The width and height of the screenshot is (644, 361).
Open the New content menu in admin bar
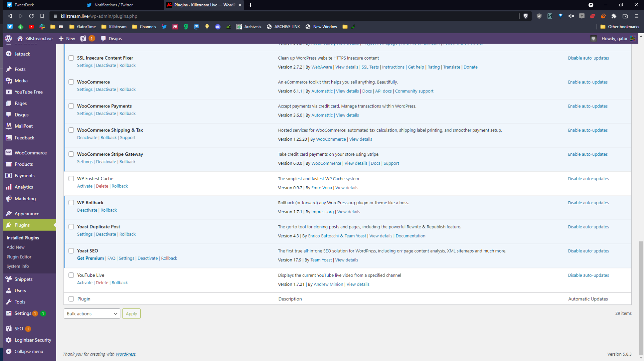click(67, 39)
